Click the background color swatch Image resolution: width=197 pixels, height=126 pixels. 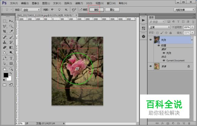tap(10, 79)
